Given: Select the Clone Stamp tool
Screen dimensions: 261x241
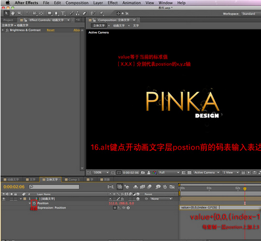Looking at the screenshot, I should tap(78, 13).
